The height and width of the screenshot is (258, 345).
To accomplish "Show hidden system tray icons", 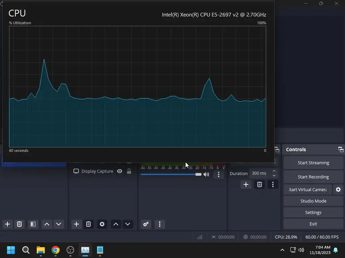I will (282, 250).
